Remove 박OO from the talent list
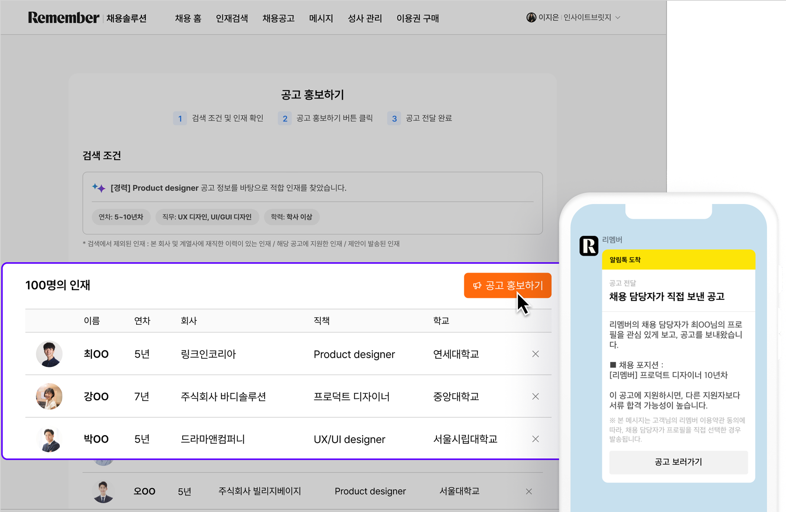 point(536,439)
